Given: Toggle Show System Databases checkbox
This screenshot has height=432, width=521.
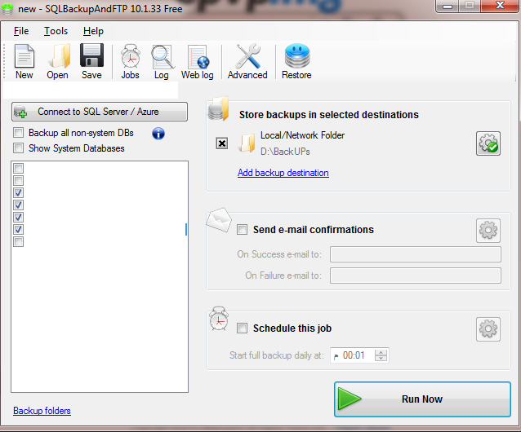Looking at the screenshot, I should pos(18,148).
